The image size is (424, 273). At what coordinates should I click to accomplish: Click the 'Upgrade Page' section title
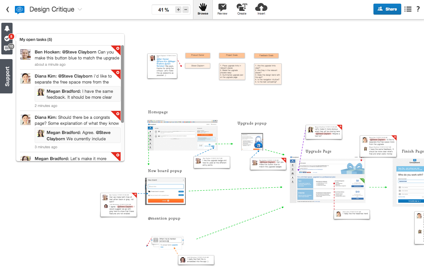point(318,152)
